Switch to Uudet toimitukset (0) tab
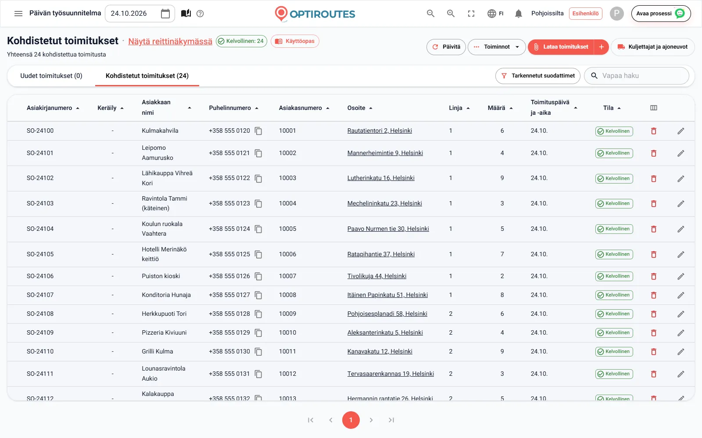Screen dimensions: 702x438 pyautogui.click(x=51, y=76)
